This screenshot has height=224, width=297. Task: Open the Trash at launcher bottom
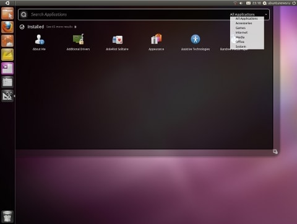pos(7,217)
